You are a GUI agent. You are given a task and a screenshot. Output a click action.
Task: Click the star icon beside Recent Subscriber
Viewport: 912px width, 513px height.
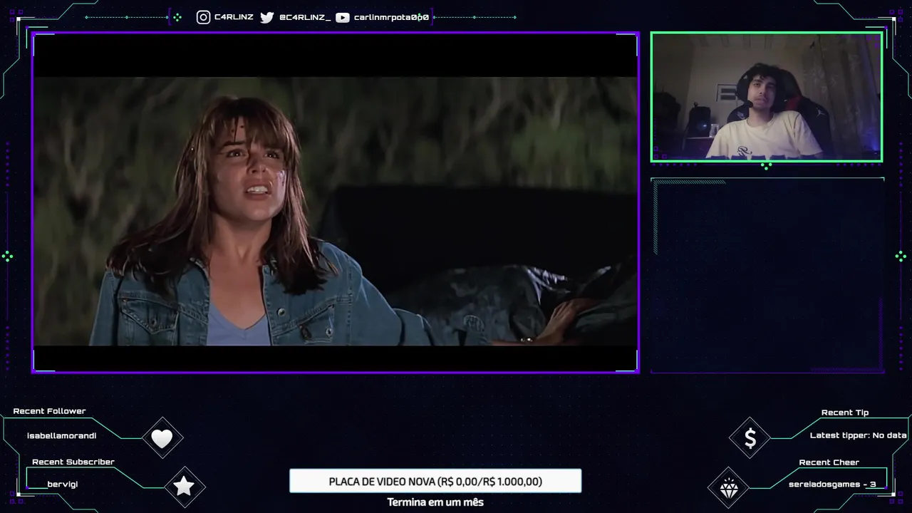tap(185, 487)
